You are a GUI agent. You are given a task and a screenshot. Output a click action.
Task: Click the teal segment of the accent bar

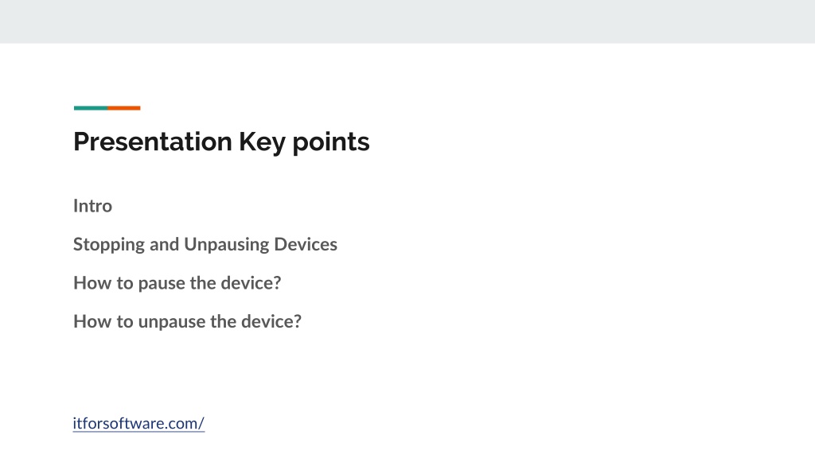point(91,108)
